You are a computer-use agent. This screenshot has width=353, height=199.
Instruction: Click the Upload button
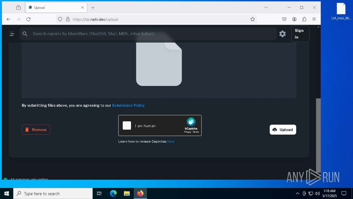(x=283, y=130)
